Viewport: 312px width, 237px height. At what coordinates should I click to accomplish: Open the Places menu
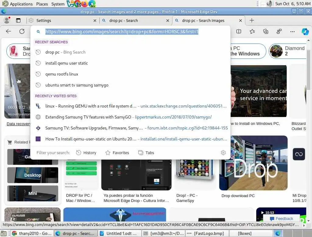(x=42, y=4)
